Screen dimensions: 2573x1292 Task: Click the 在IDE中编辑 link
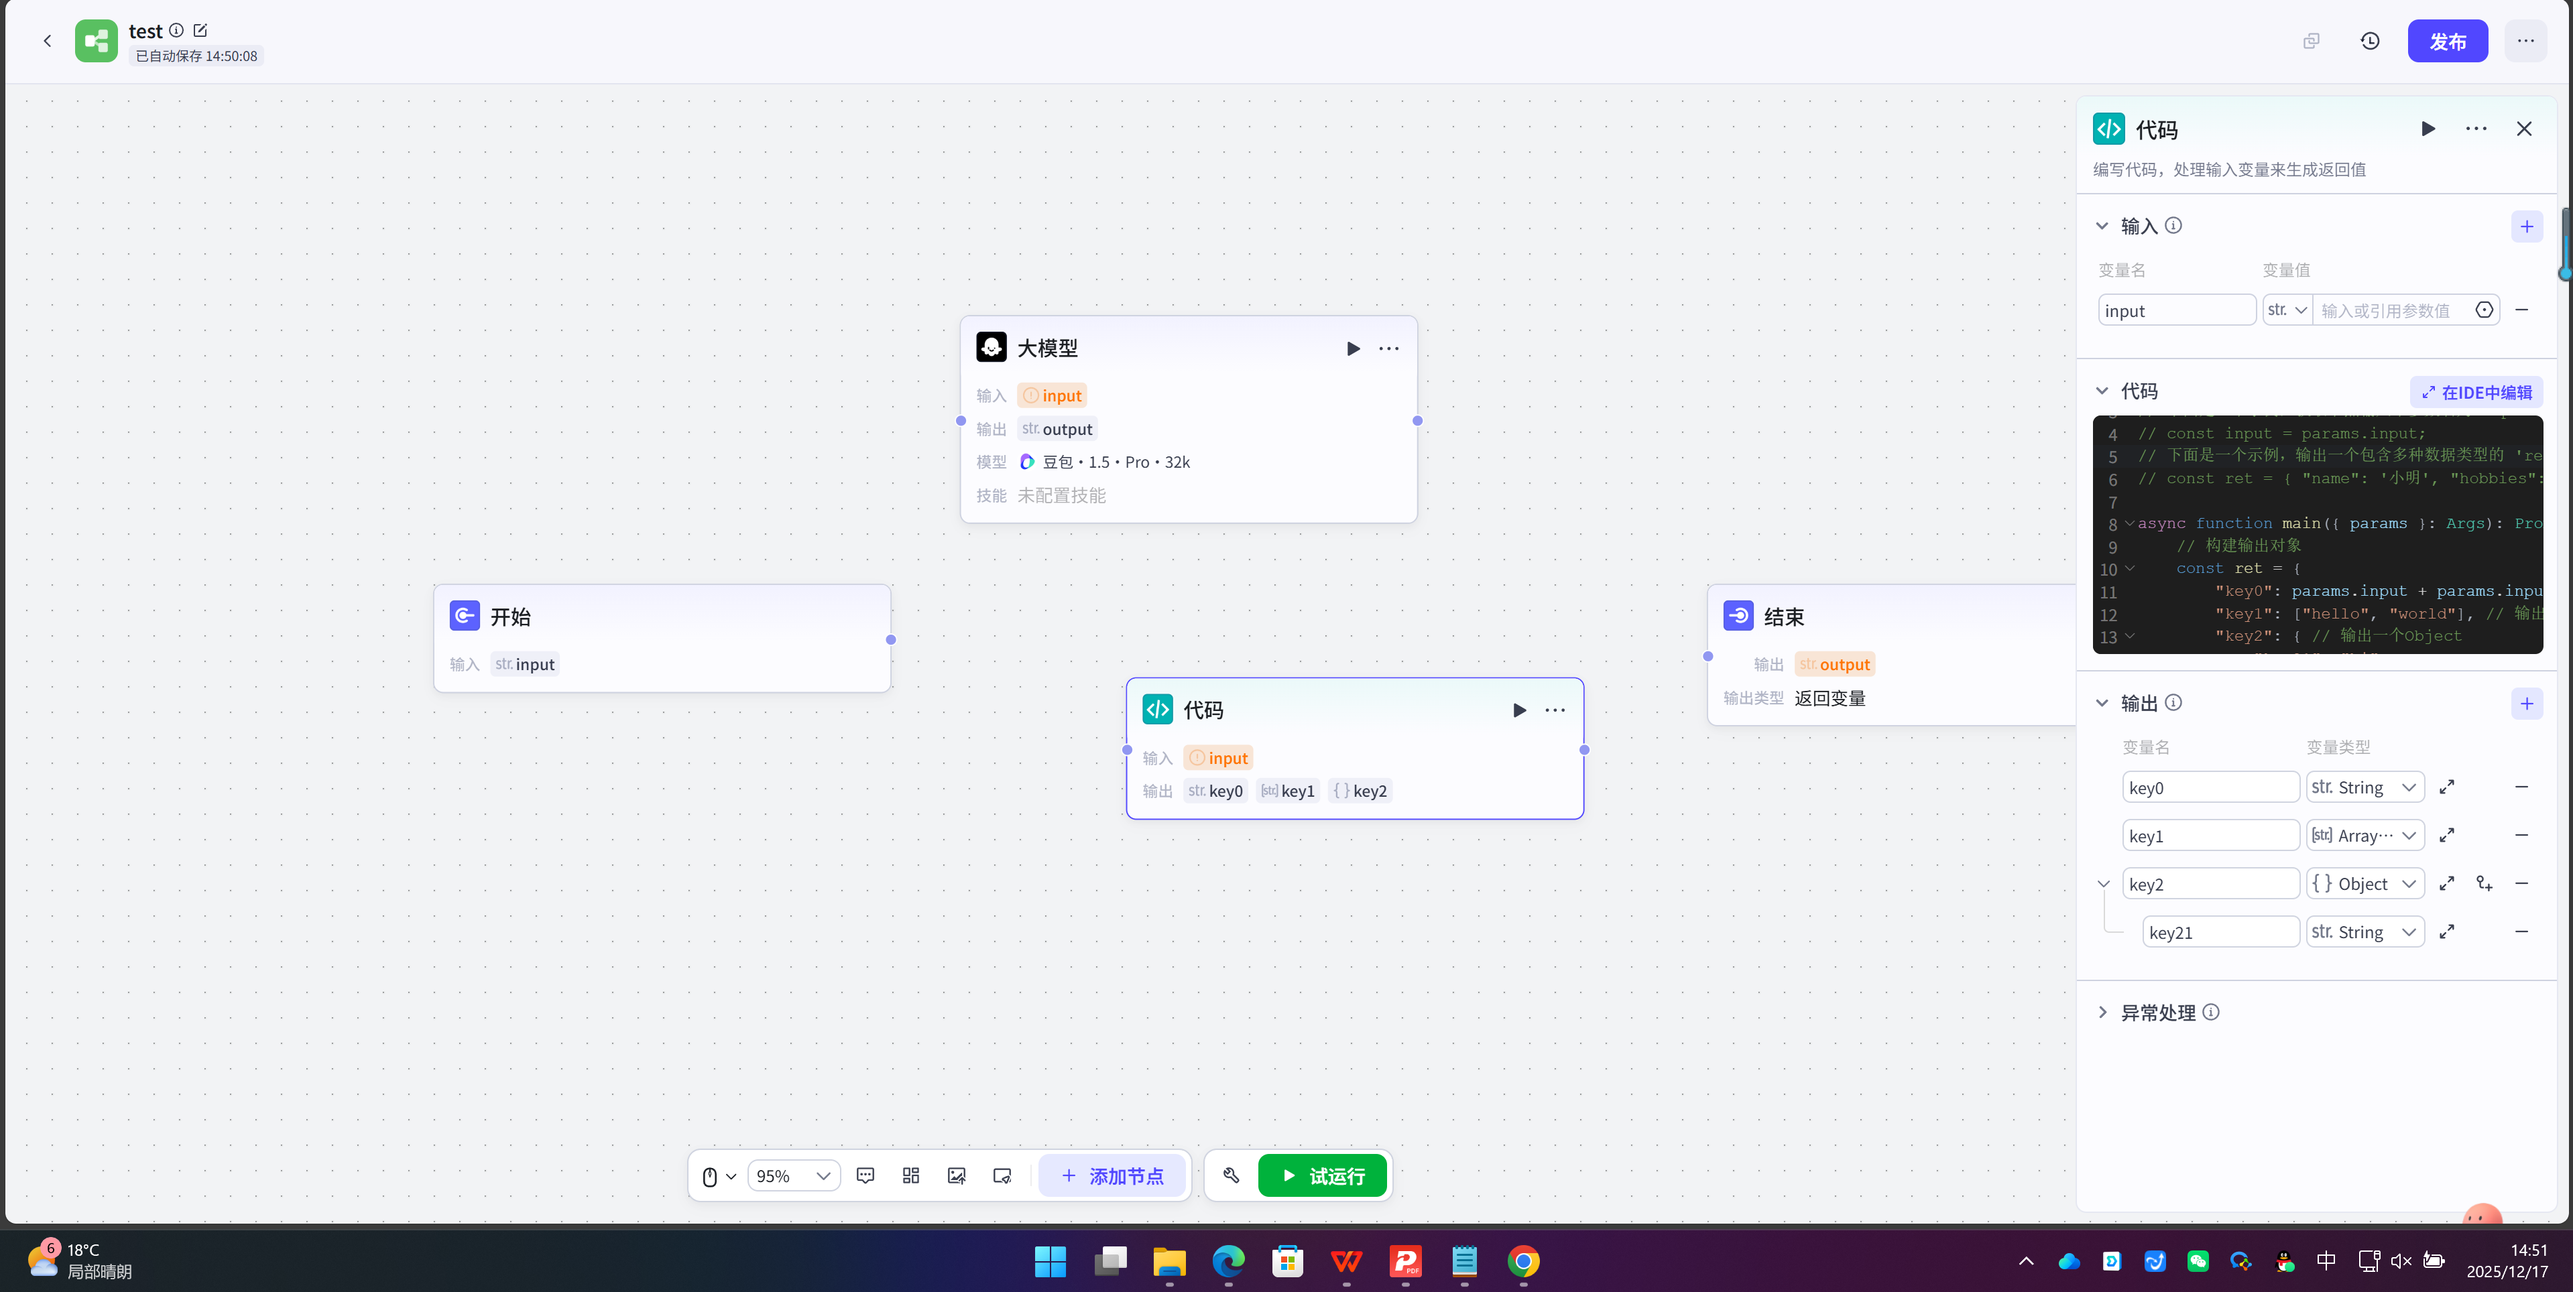click(x=2476, y=393)
